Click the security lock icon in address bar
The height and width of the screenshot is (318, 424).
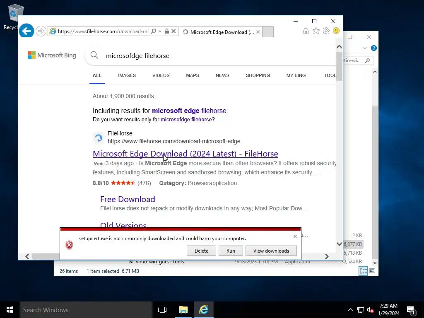pos(167,31)
